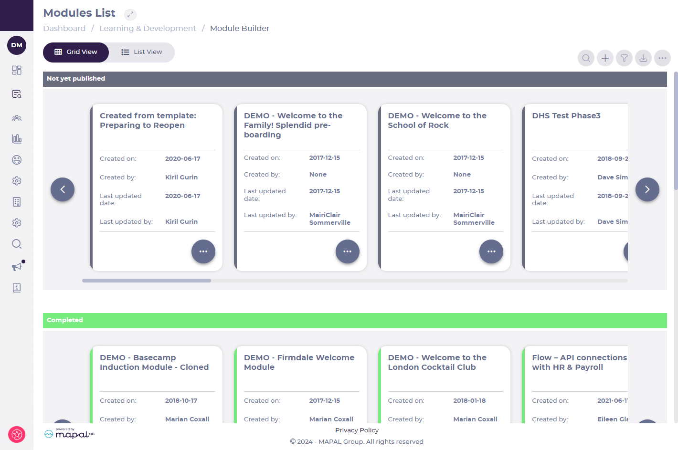
Task: Open DEMO Welcome to the Family module
Action: [293, 125]
